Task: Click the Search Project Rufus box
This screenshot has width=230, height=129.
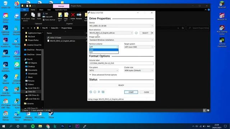Action: pyautogui.click(x=198, y=28)
